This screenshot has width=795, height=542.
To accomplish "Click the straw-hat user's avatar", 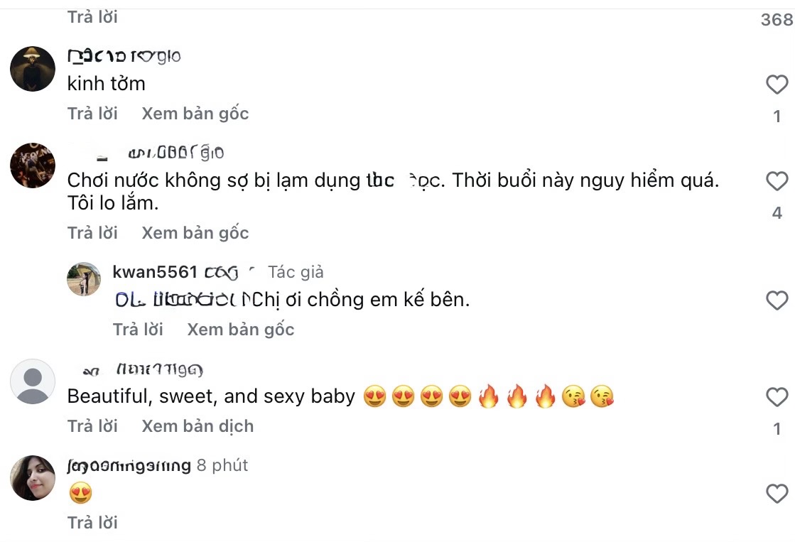I will [x=32, y=69].
